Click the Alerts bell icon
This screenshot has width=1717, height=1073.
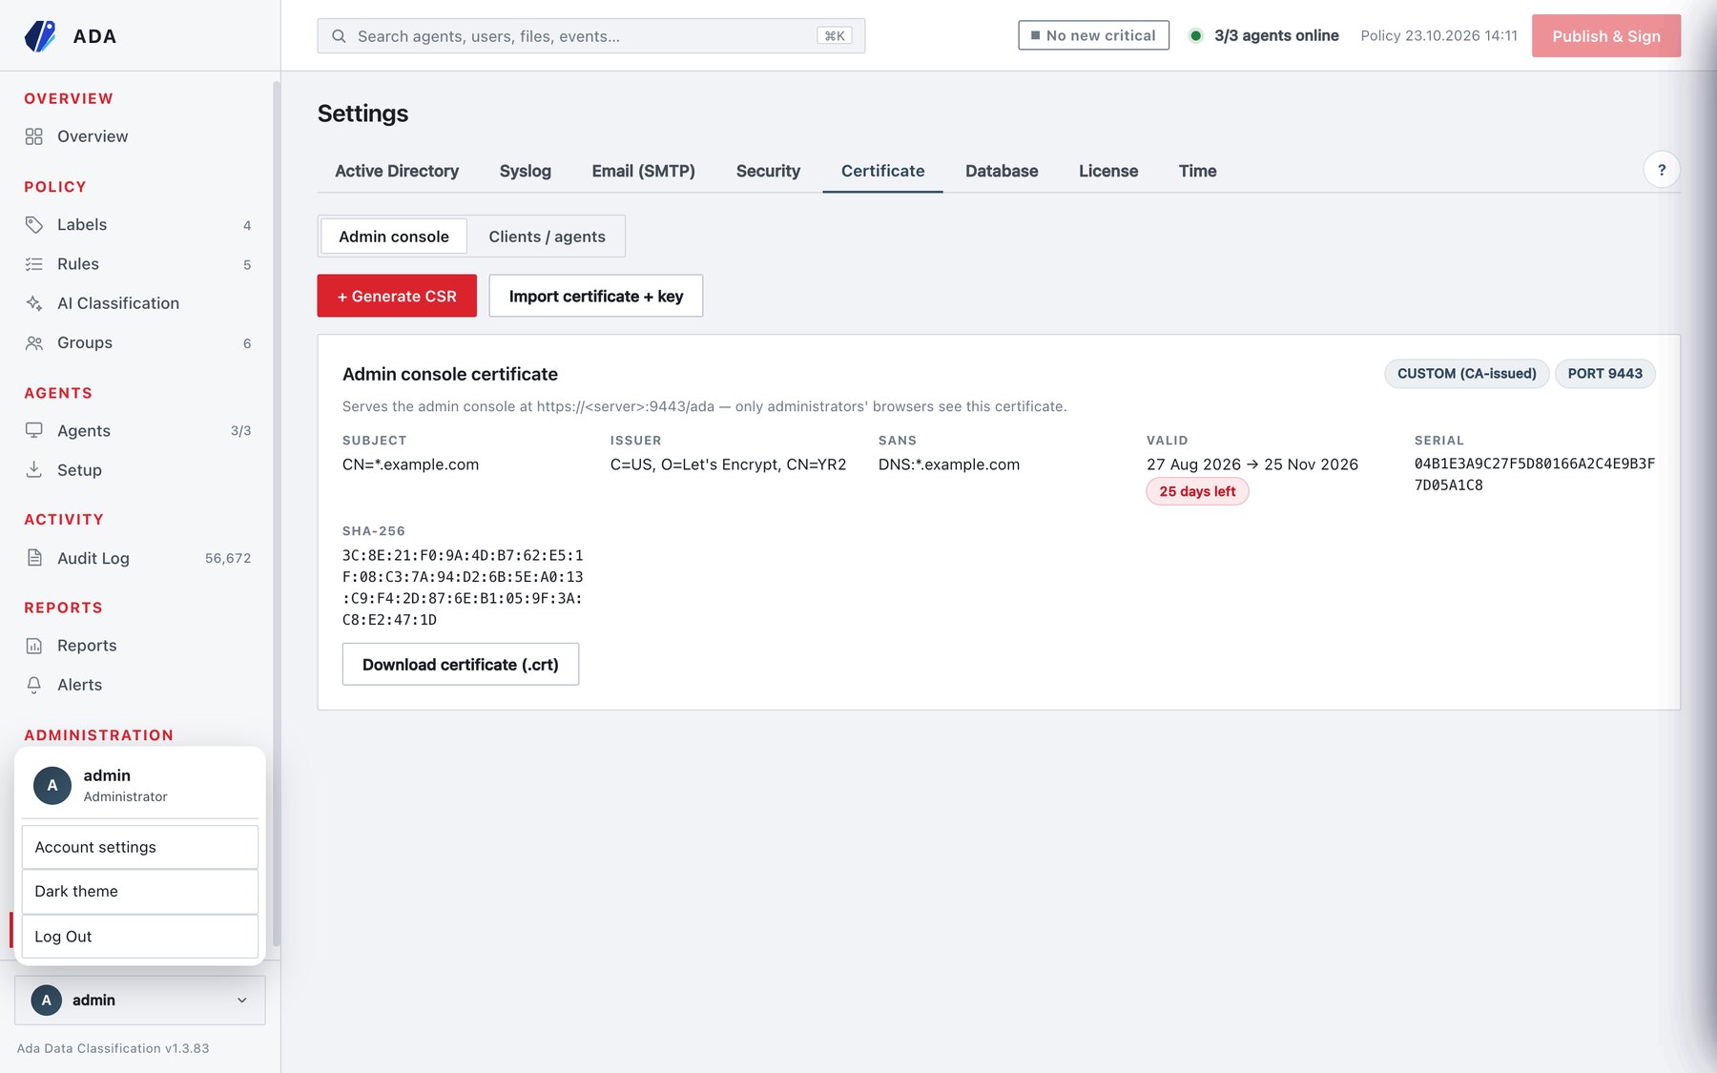[34, 685]
